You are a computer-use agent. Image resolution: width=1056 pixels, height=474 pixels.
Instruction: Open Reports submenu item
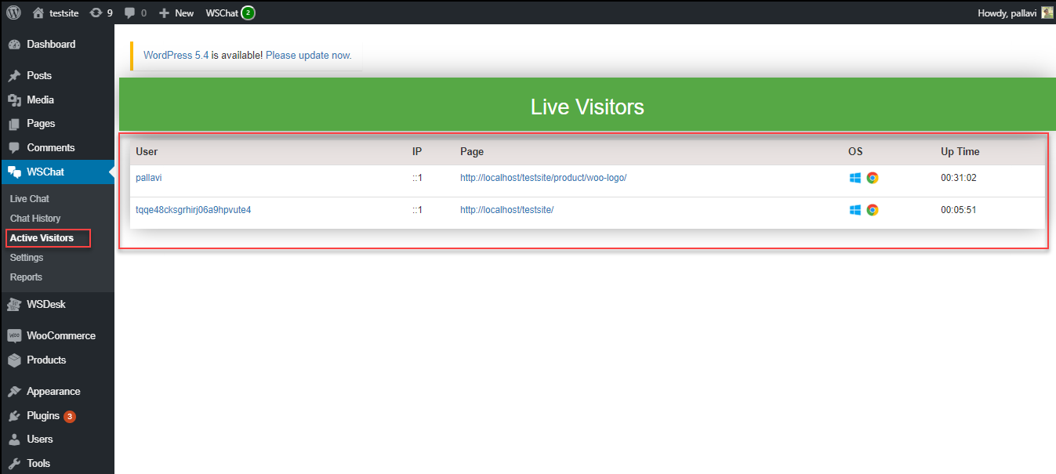[26, 277]
